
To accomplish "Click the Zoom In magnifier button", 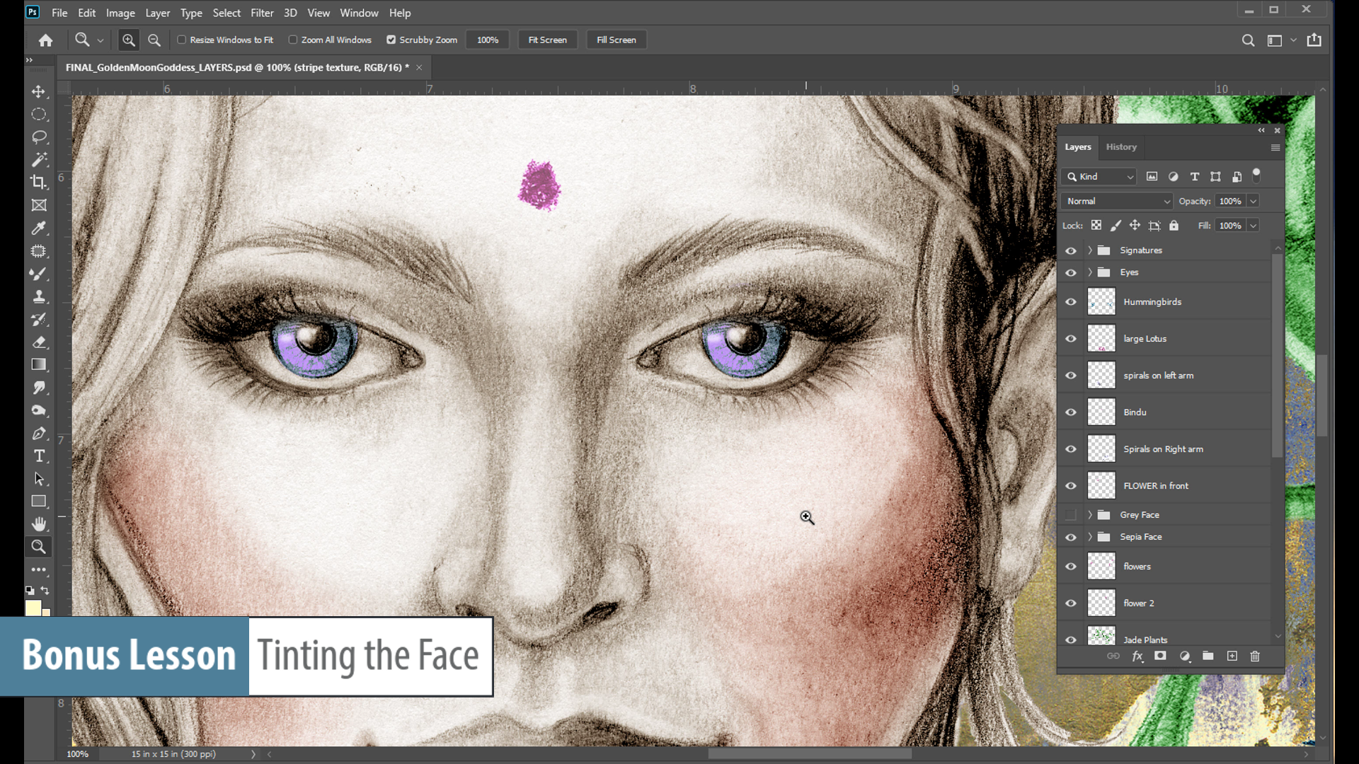I will coord(128,40).
